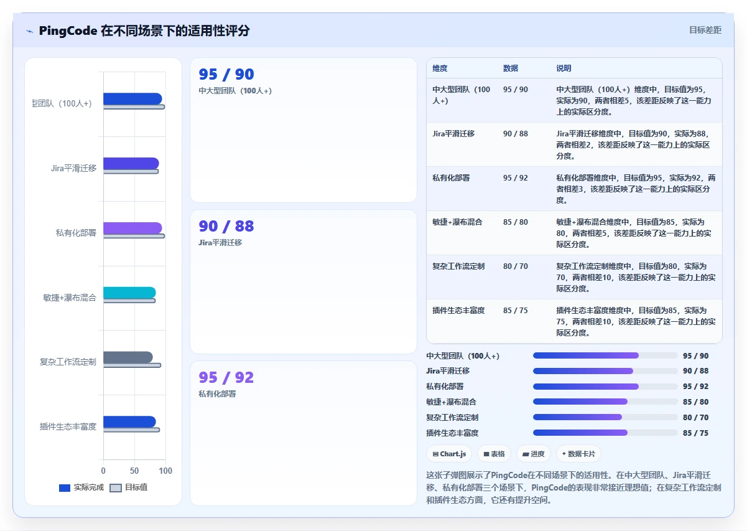Viewport: 747px width, 531px height.
Task: Click the Jira平滑迁移 progress bar
Action: 605,371
